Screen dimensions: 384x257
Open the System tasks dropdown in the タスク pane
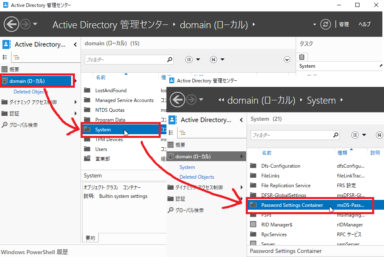coord(380,66)
